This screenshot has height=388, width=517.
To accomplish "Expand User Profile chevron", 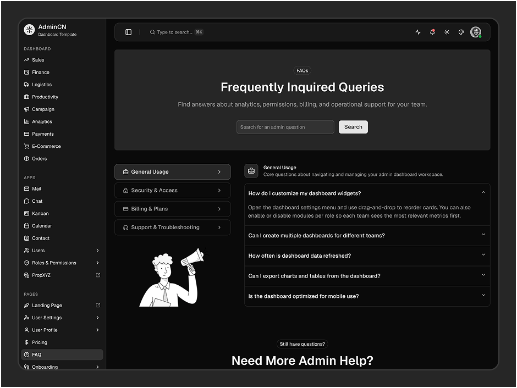I will pos(97,330).
